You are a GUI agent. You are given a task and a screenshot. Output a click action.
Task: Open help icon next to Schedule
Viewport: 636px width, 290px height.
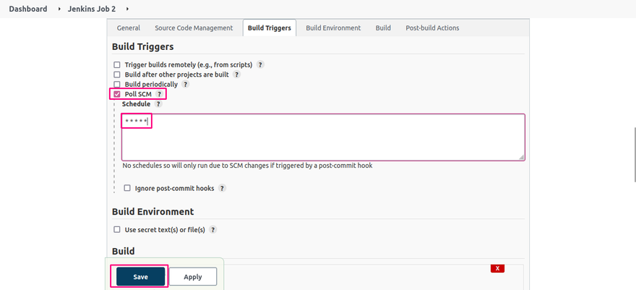tap(158, 104)
